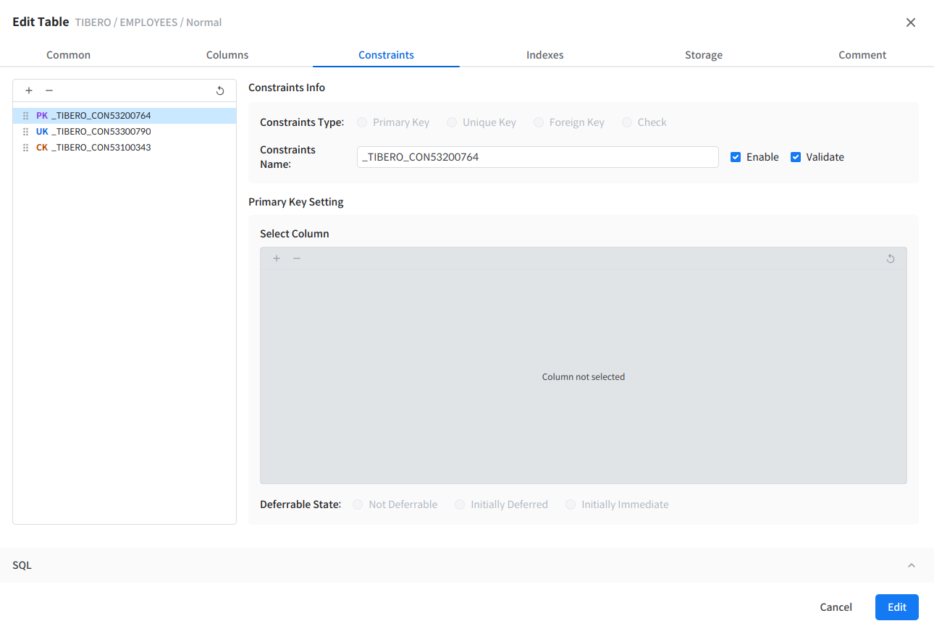Click drag handle of CK constraint row

pos(26,148)
